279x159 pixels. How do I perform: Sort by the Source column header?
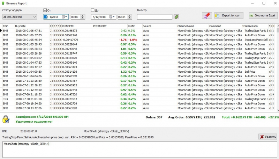click(x=159, y=26)
